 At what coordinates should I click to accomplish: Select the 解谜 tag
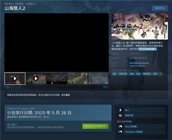(x=155, y=74)
